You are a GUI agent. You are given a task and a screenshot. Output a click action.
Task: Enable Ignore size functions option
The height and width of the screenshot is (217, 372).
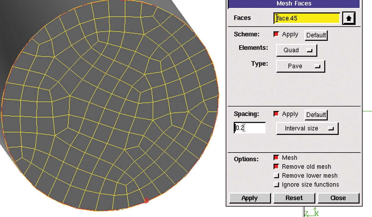[276, 185]
